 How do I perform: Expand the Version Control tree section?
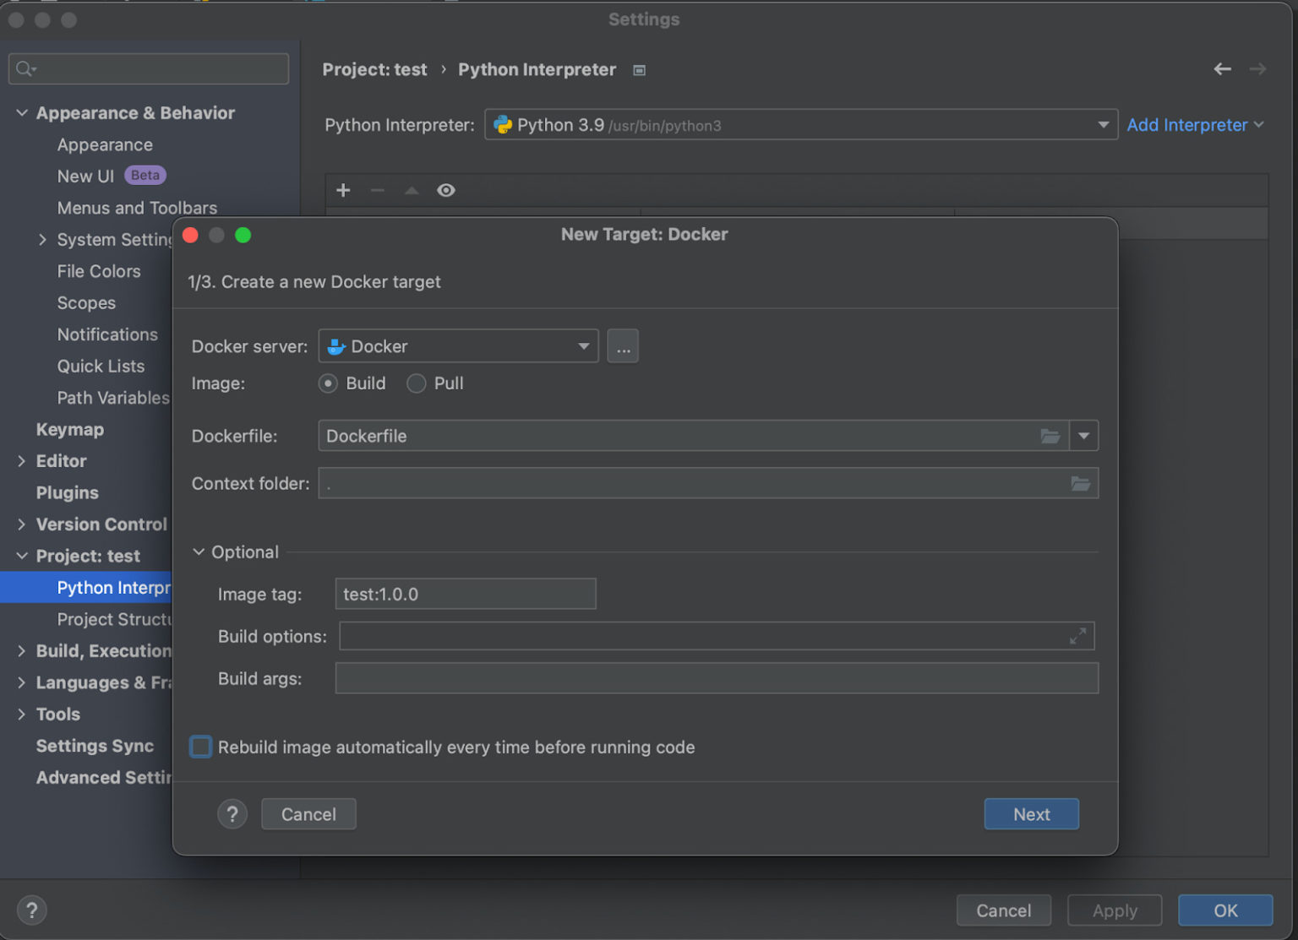pos(21,524)
